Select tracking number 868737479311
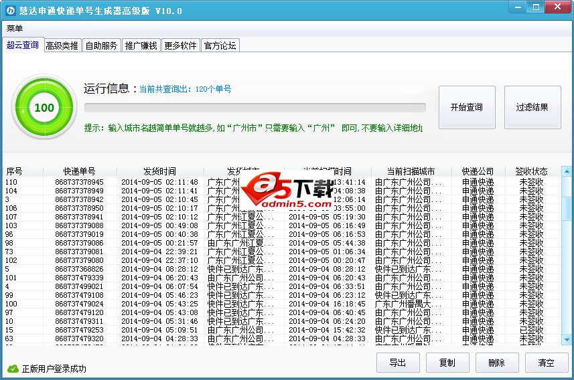The height and width of the screenshot is (380, 574). coord(80,322)
